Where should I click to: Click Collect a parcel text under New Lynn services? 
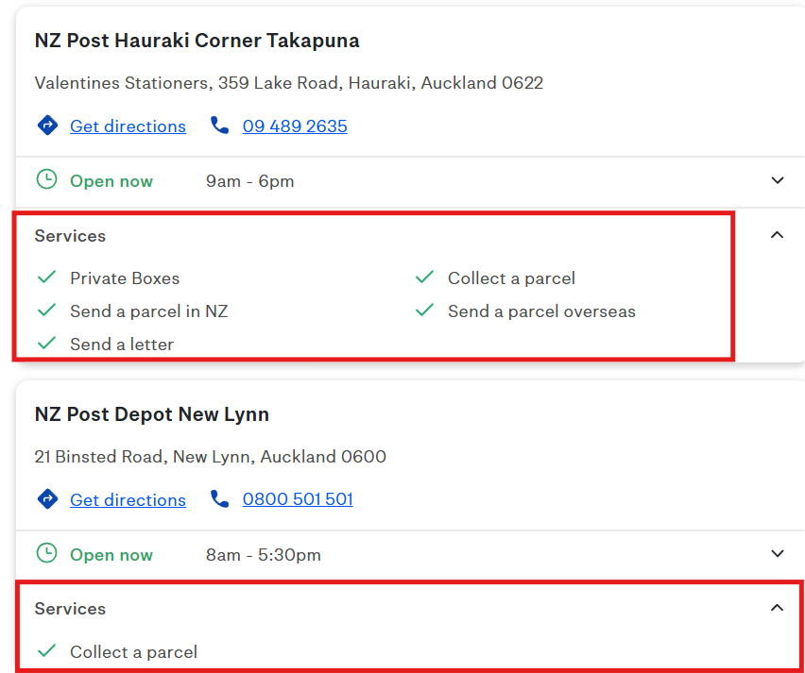133,652
